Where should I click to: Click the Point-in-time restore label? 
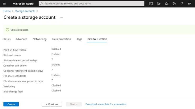click(15, 50)
